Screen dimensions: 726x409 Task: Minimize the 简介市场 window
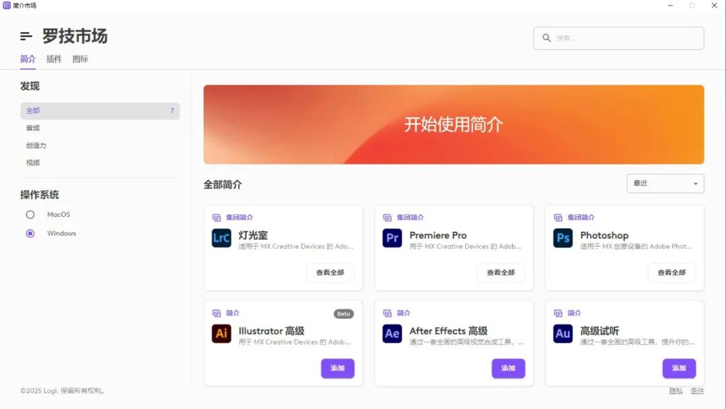[670, 5]
